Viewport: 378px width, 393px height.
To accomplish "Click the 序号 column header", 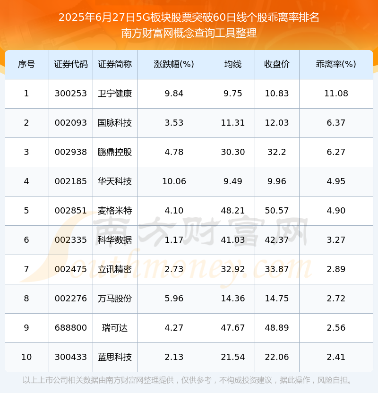I will pyautogui.click(x=26, y=64).
